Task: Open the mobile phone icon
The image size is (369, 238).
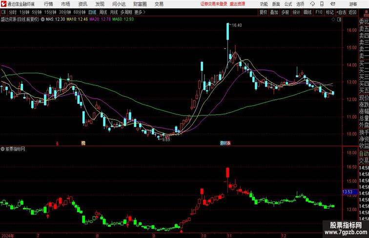Action: coord(322,4)
